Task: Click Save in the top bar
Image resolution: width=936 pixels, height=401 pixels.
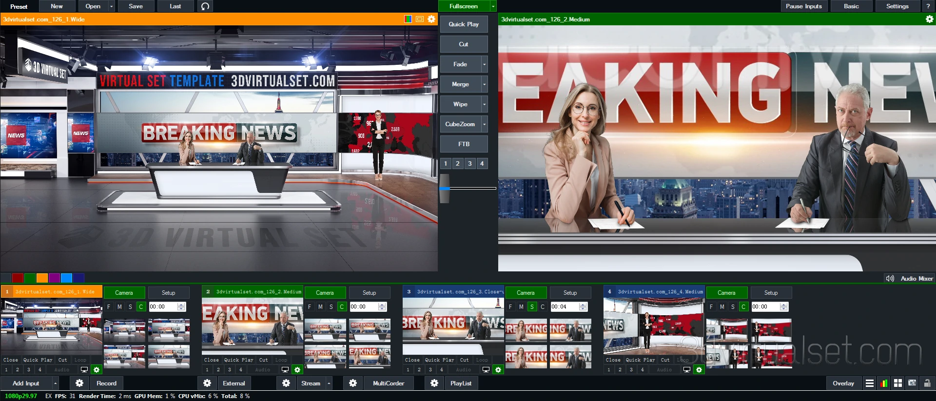Action: pyautogui.click(x=136, y=6)
